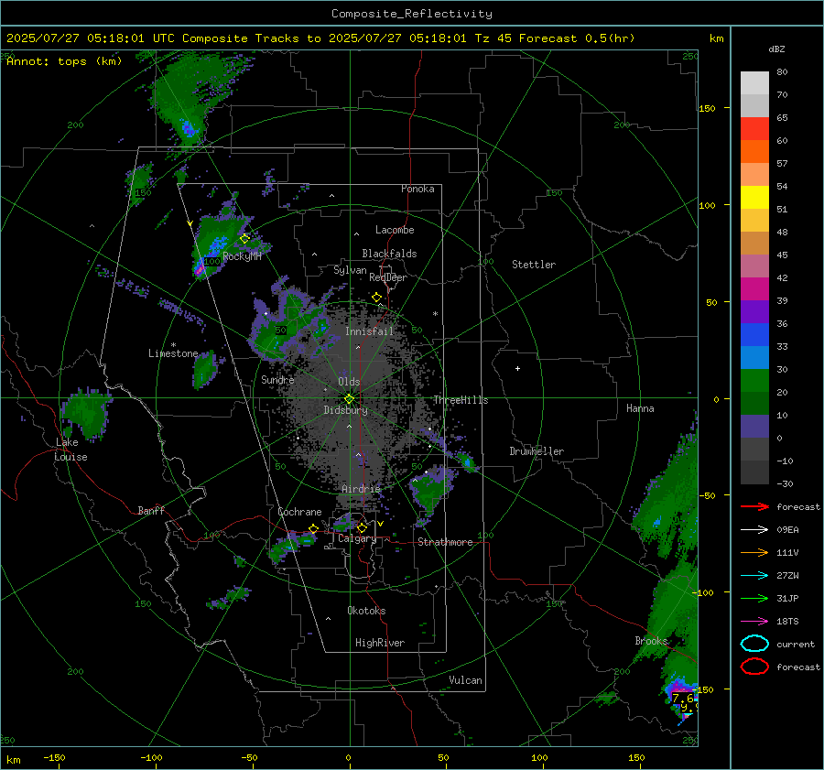Click yellow diamond marker beside Cochrane

(313, 528)
